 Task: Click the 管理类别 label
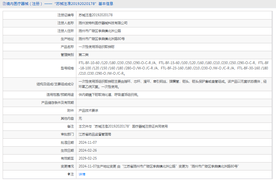pyautogui.click(x=67, y=55)
